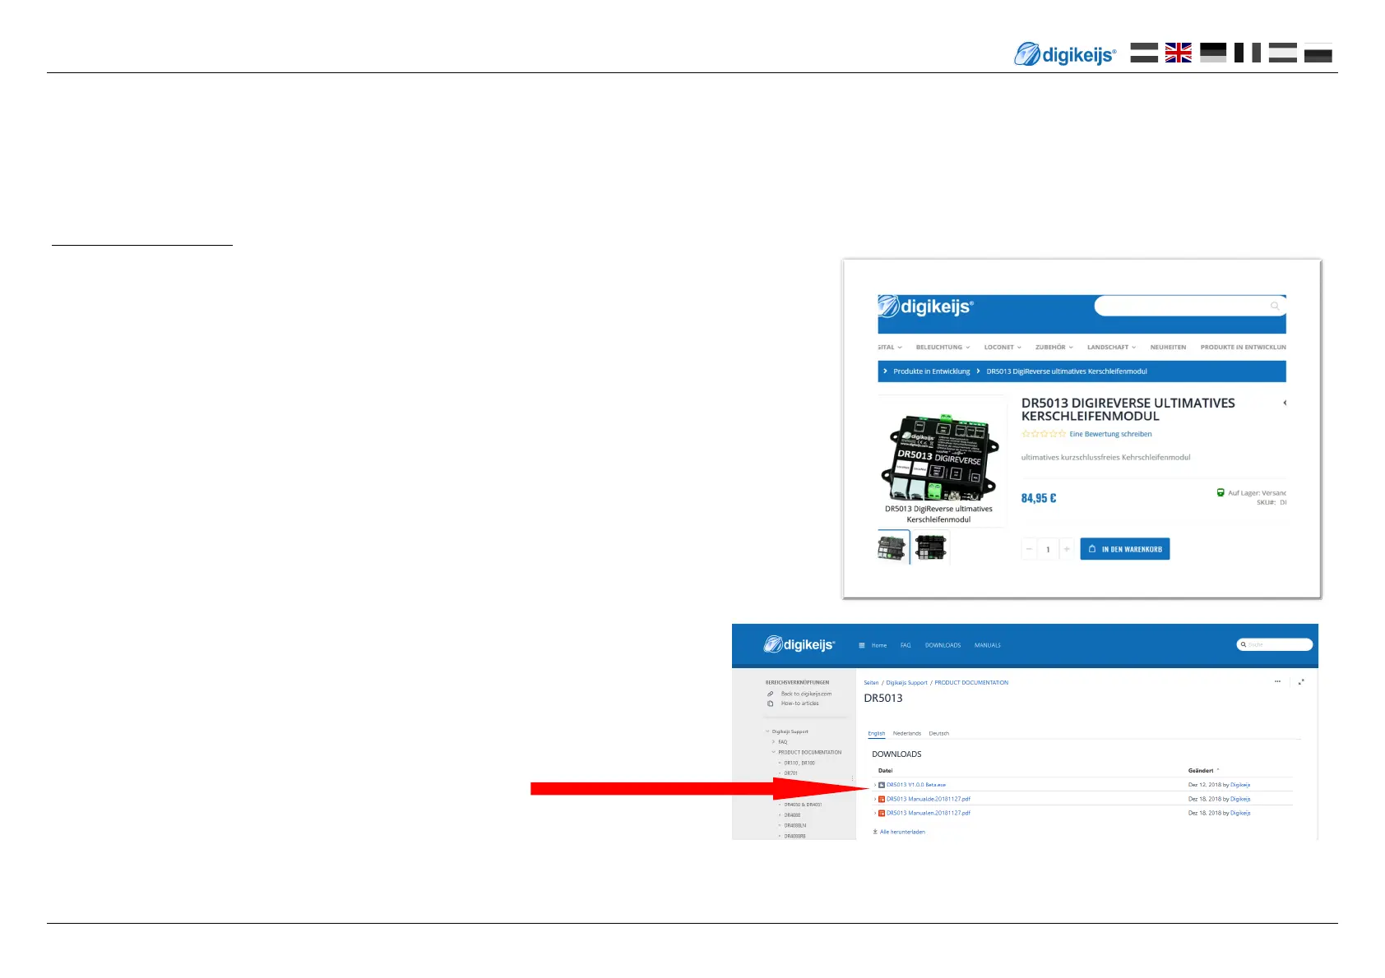1385x978 pixels.
Task: Expand the DR5013 V1.0.0 Beta.exe row chevron
Action: 875,785
